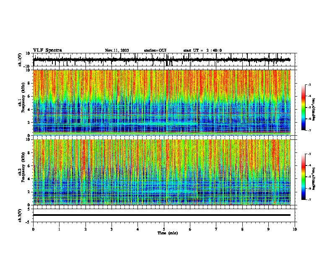Click the "-7" tick on ch.1 color bar
The height and width of the screenshot is (257, 332).
pyautogui.click(x=309, y=130)
